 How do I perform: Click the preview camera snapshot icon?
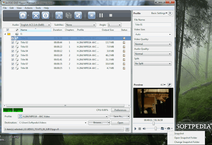pyautogui.click(x=169, y=129)
